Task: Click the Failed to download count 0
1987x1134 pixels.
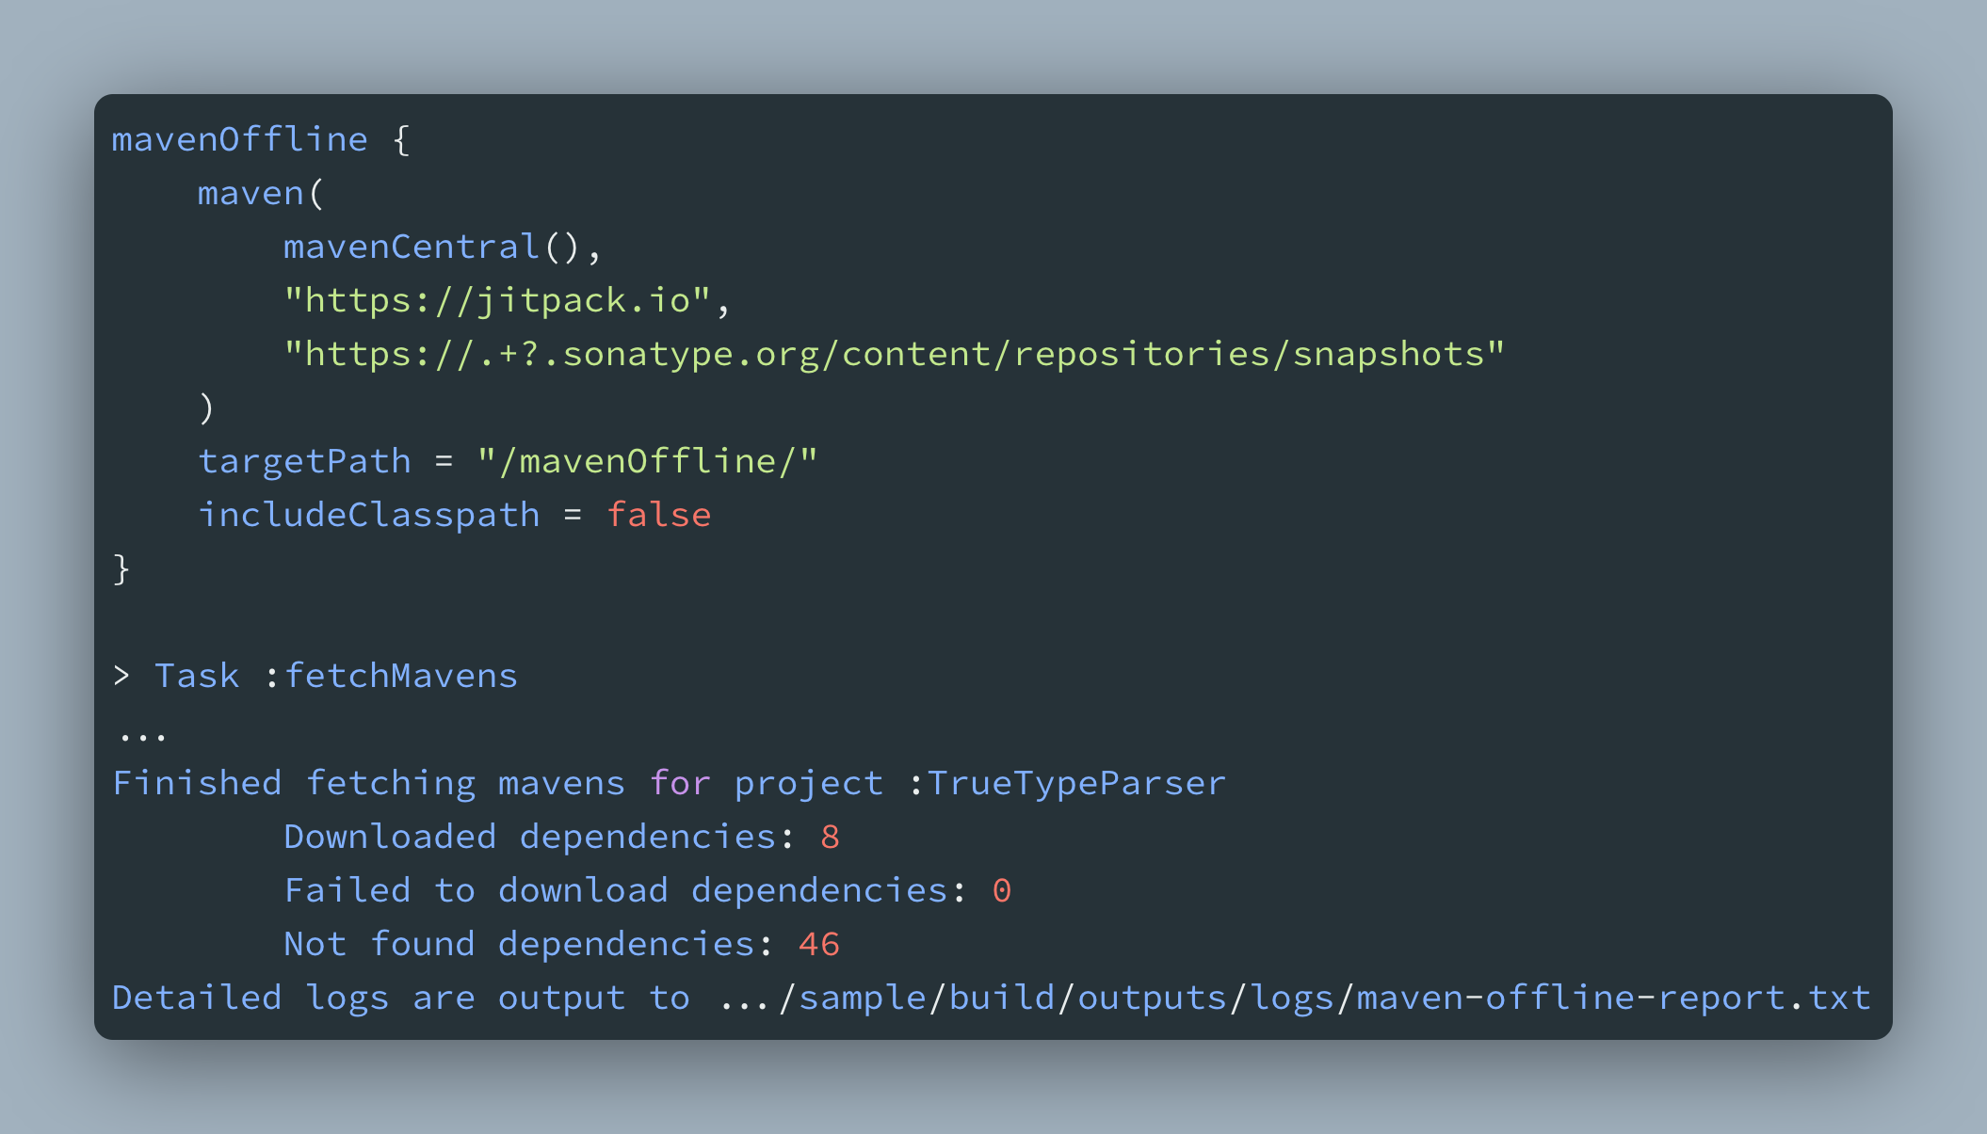Action: (x=1001, y=890)
